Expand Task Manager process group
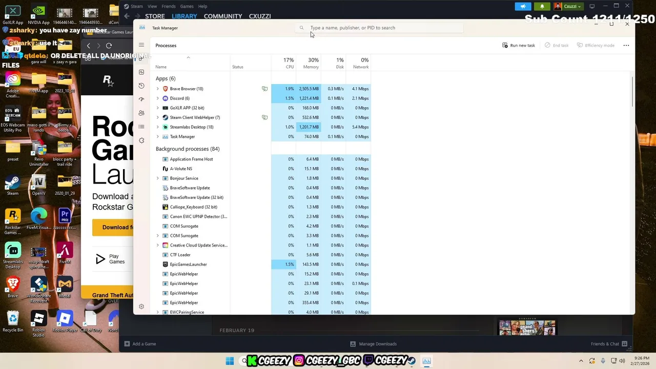Screen dimensions: 656x369 click(157, 136)
